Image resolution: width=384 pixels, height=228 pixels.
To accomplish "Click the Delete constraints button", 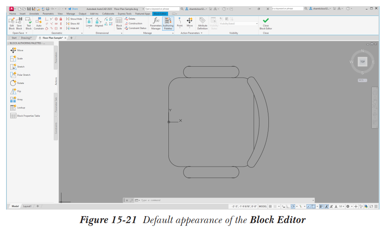I will (x=130, y=19).
